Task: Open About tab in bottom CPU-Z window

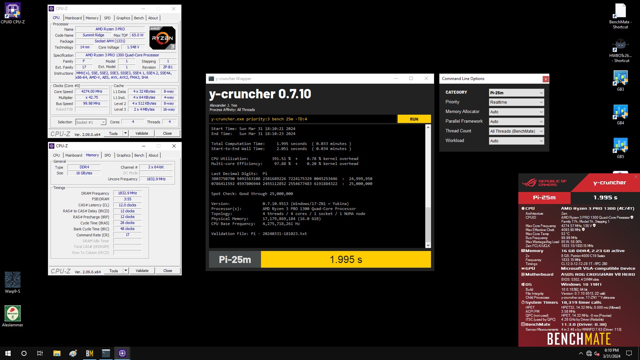Action: [x=153, y=155]
